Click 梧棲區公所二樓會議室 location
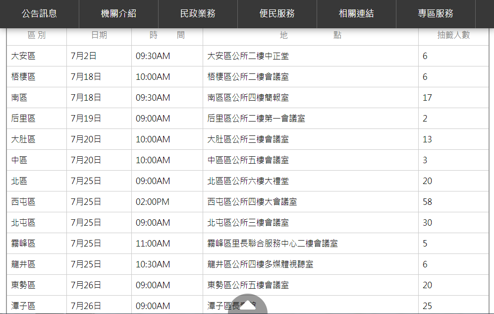494x314 pixels. click(x=248, y=76)
